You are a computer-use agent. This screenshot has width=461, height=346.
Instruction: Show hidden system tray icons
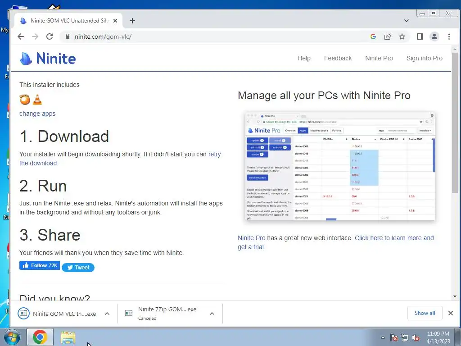(x=383, y=337)
